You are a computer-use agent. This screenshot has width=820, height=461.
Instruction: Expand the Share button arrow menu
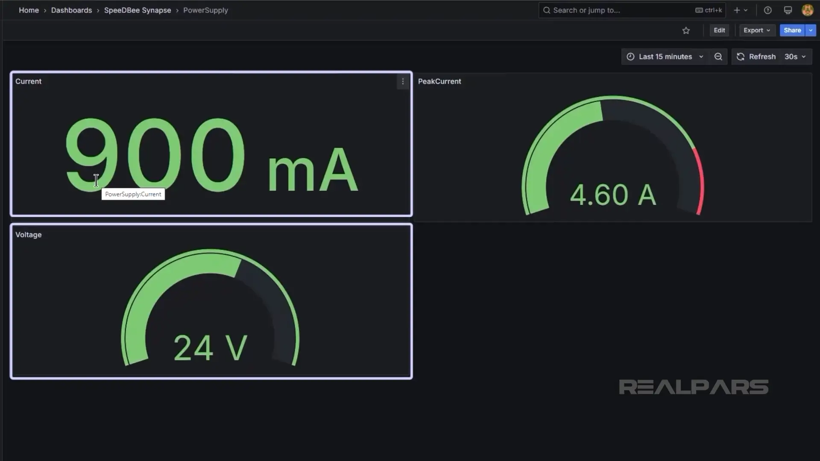click(x=811, y=30)
